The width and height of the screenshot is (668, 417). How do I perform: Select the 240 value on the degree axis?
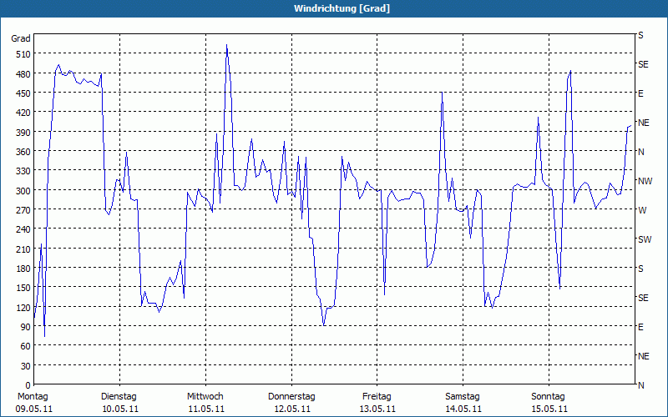[23, 229]
